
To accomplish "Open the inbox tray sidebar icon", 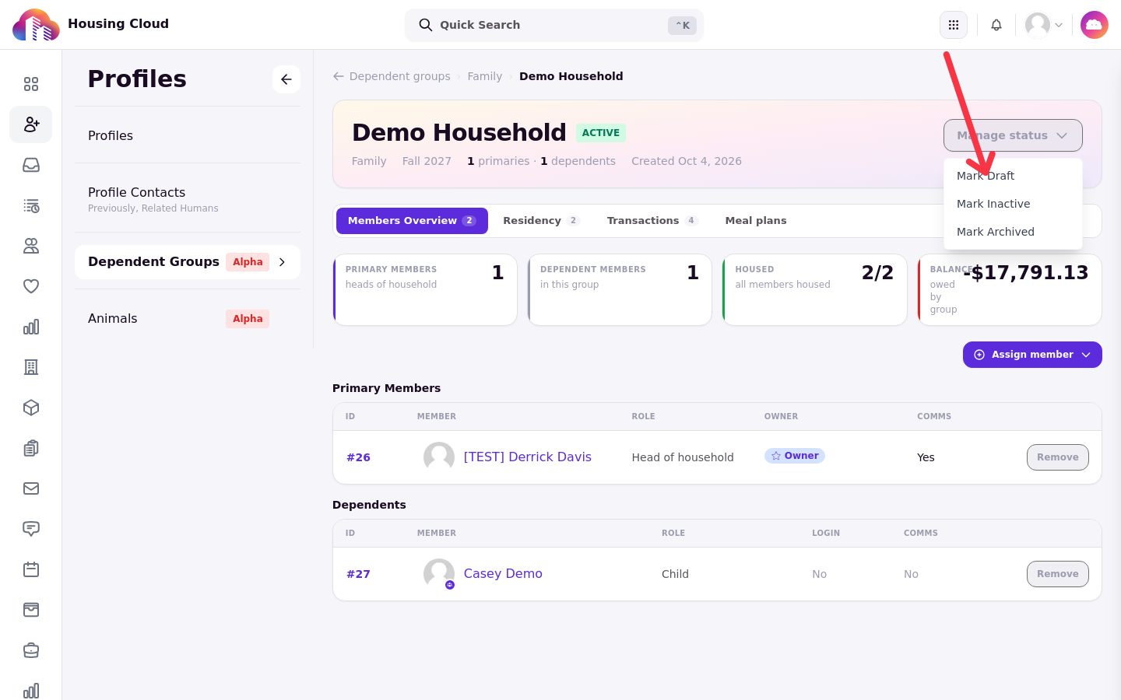I will 31,165.
